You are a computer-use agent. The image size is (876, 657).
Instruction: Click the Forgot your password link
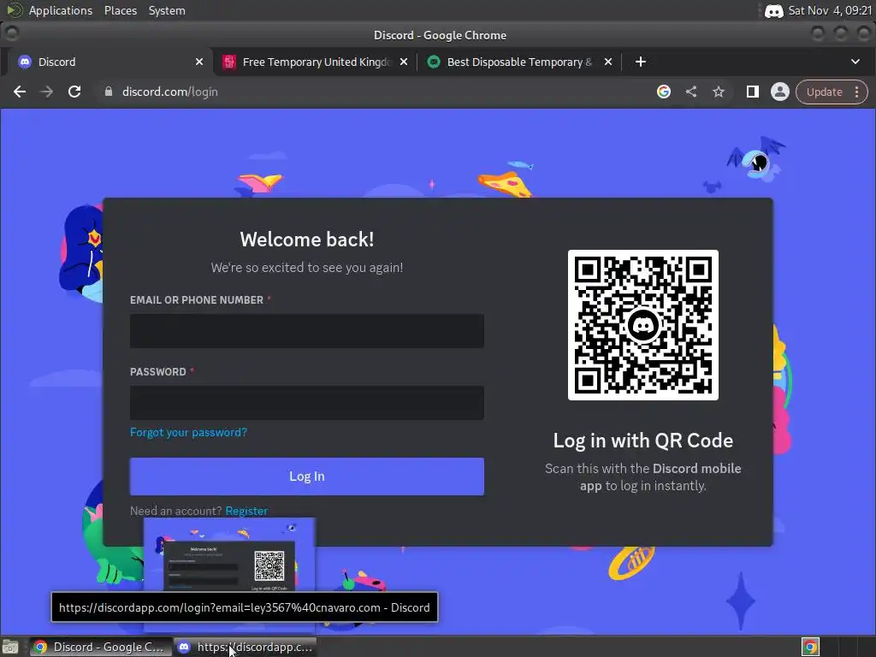click(x=188, y=432)
